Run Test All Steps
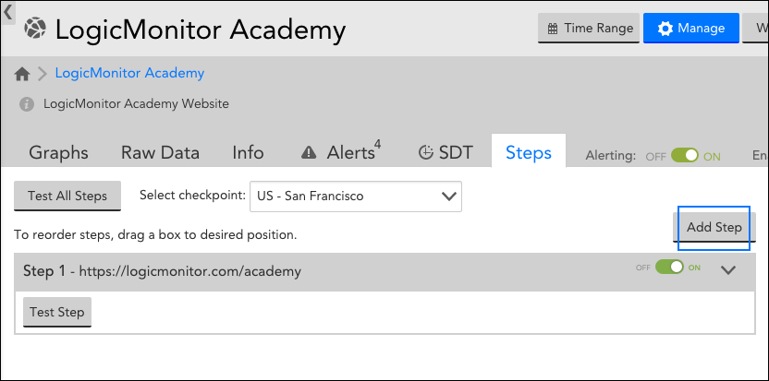 (67, 196)
